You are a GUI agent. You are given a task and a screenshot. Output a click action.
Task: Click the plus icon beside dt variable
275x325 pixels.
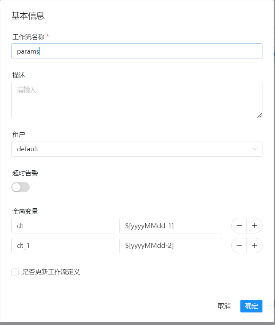pos(254,225)
